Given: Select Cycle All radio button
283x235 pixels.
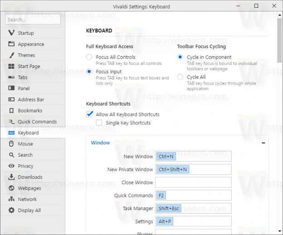Looking at the screenshot, I should point(180,77).
